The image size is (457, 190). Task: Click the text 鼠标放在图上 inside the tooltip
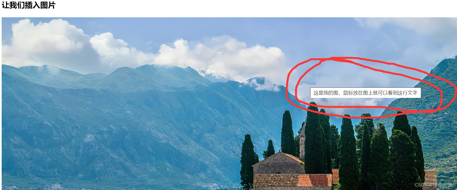(358, 93)
